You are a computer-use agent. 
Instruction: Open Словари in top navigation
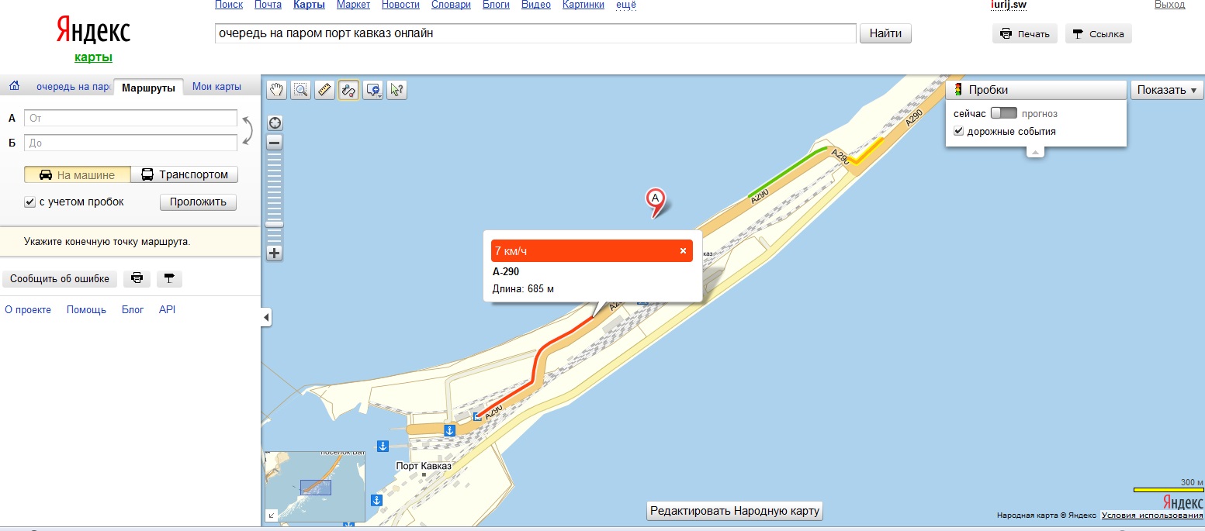(x=451, y=5)
